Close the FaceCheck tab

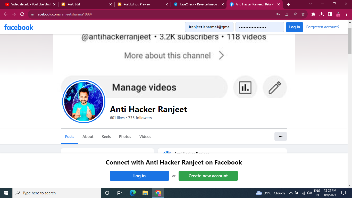[x=223, y=4]
